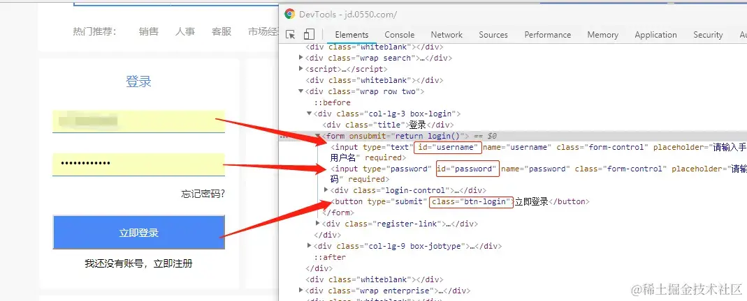Open the Console tab

pos(399,35)
